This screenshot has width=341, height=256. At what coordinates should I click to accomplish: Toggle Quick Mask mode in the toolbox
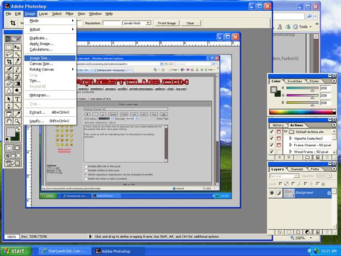[17, 148]
